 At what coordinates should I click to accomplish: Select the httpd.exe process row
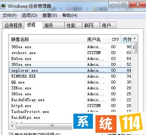pos(70,106)
